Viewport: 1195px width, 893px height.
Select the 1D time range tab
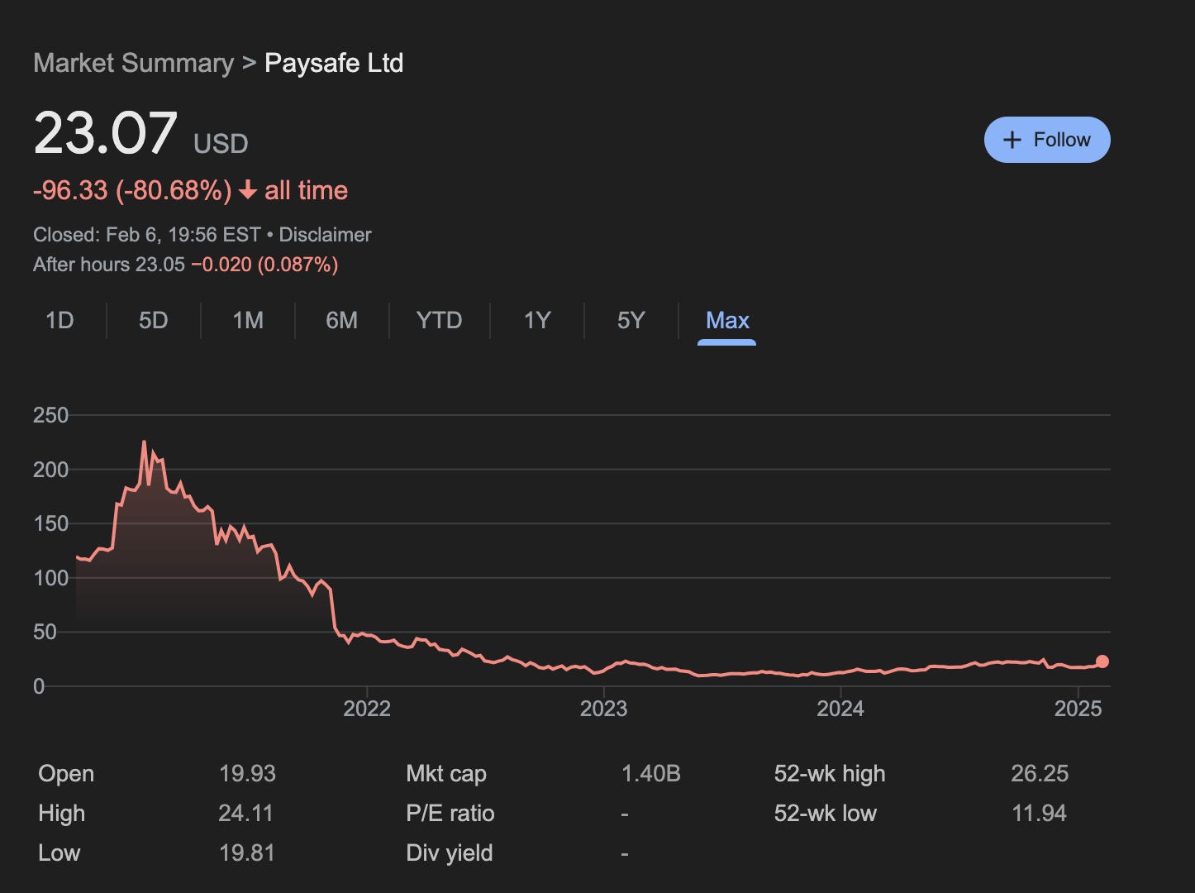[x=60, y=320]
